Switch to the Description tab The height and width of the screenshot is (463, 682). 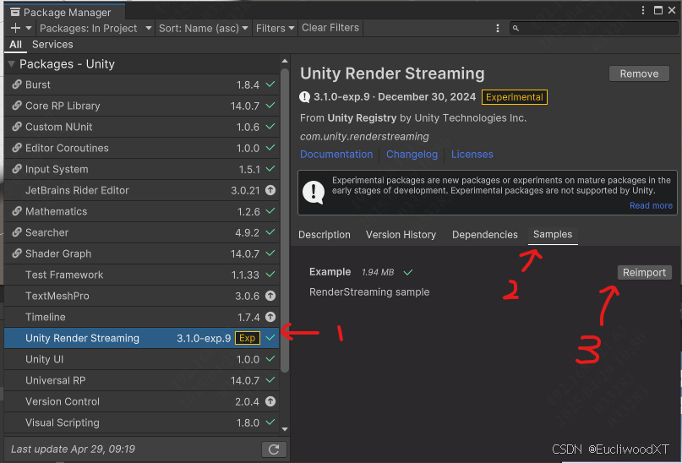point(324,235)
